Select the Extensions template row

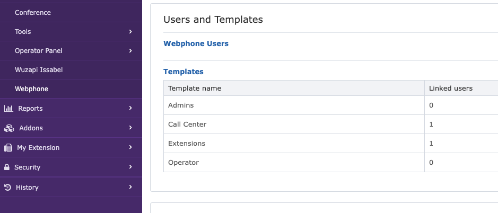coord(330,144)
